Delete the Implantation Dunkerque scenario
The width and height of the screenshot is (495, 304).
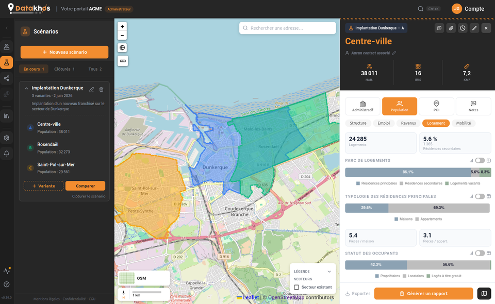(102, 90)
